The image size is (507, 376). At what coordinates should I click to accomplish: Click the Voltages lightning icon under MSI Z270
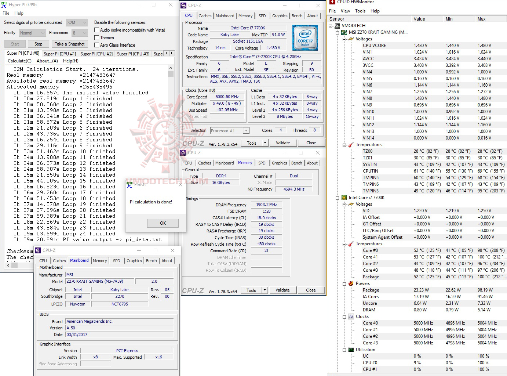tap(351, 39)
